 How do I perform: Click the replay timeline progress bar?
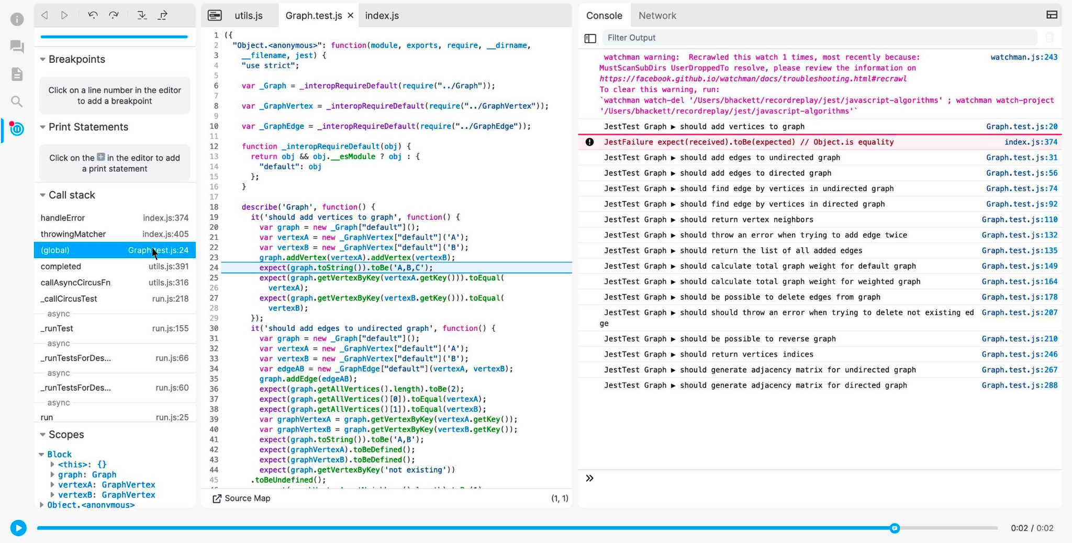[x=517, y=528]
